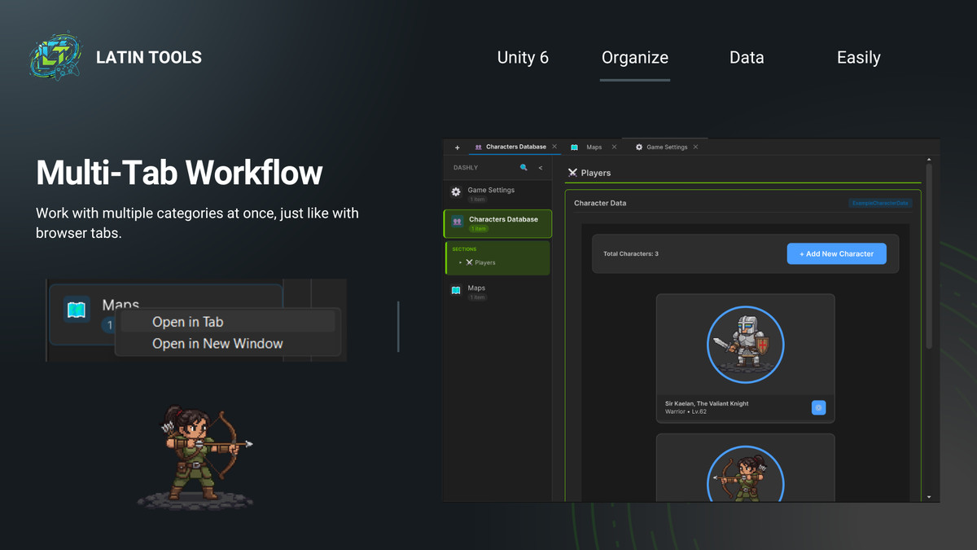977x550 pixels.
Task: Select the Game Settings gear icon in sidebar
Action: pyautogui.click(x=455, y=191)
